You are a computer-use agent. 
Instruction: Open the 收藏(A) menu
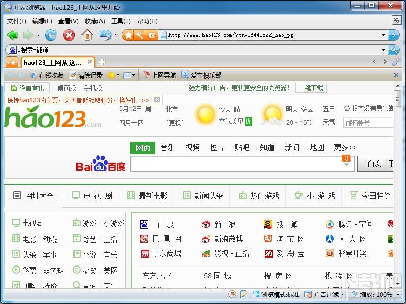coord(95,21)
